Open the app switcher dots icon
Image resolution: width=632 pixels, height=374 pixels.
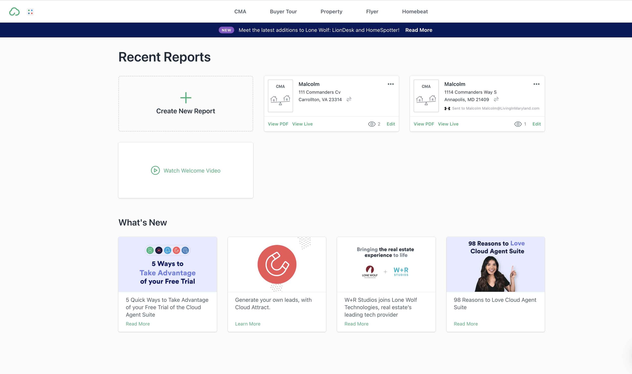30,12
